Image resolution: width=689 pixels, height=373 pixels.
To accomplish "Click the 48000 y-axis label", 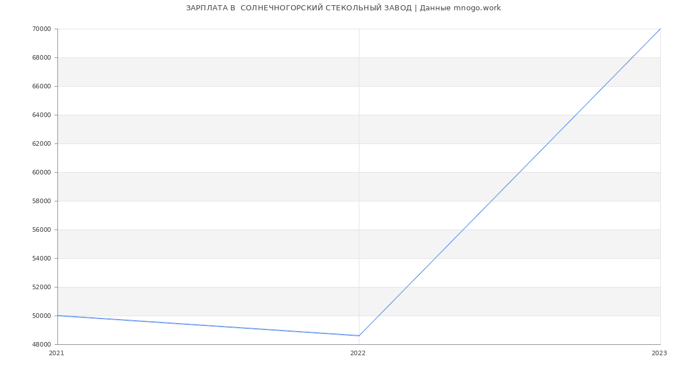I will click(41, 344).
